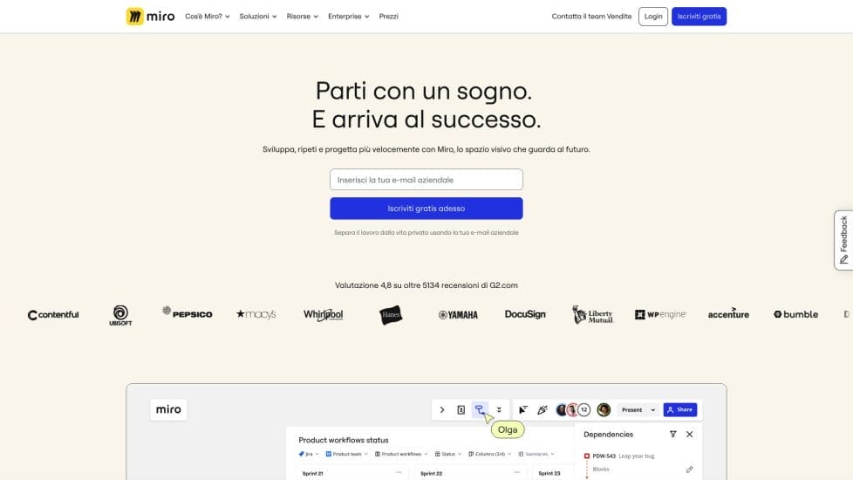Expand the 'Cos'è Miro?' dropdown menu
The height and width of the screenshot is (480, 853).
(x=208, y=17)
